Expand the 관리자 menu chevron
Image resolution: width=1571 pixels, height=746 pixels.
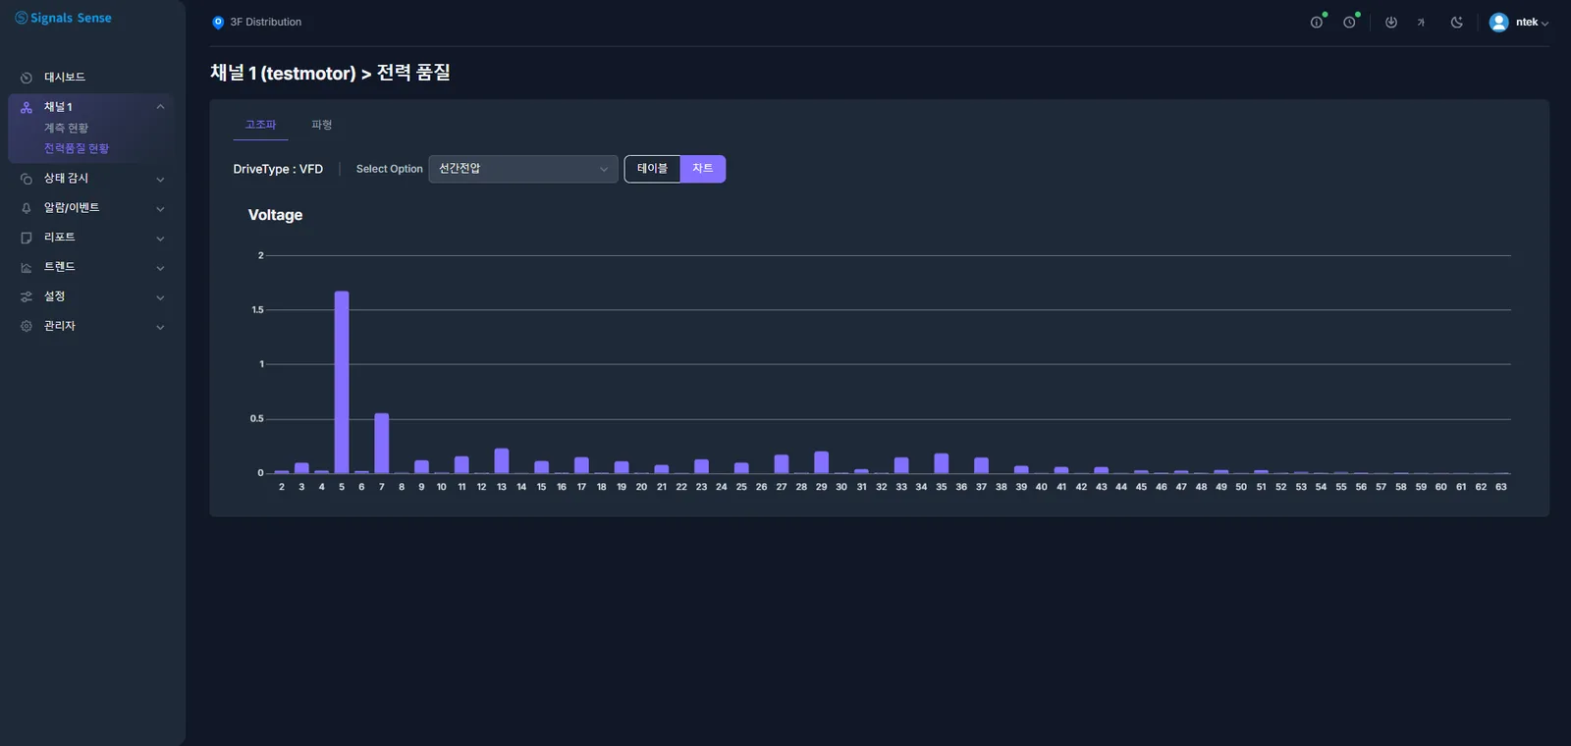(160, 327)
